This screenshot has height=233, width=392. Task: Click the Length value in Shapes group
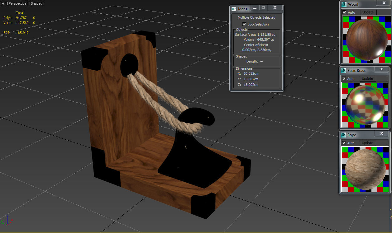tap(261, 61)
